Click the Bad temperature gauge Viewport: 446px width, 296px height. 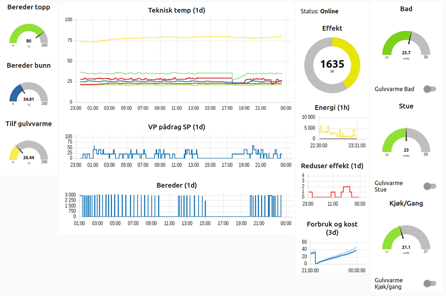coord(406,45)
